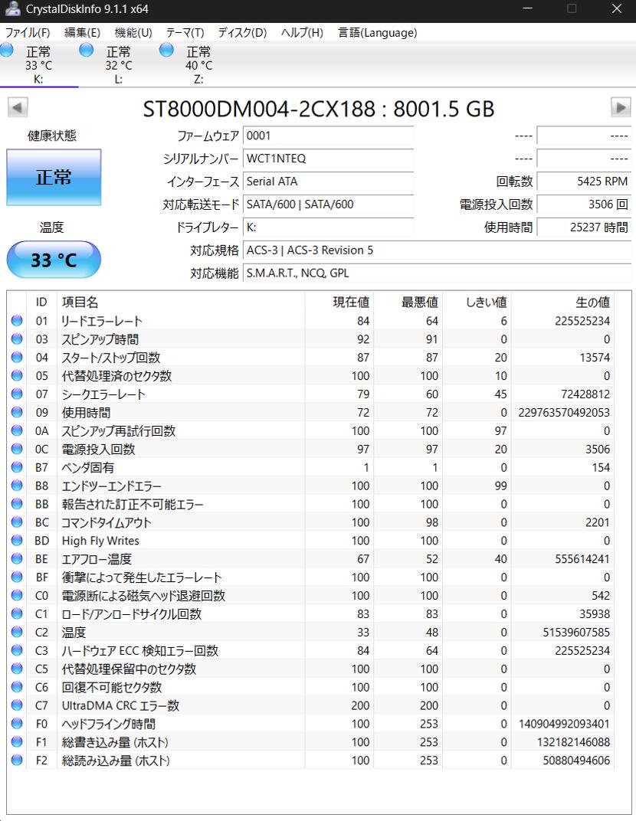This screenshot has height=821, width=636.
Task: Click the status icon for attribute C0
Action: (17, 595)
